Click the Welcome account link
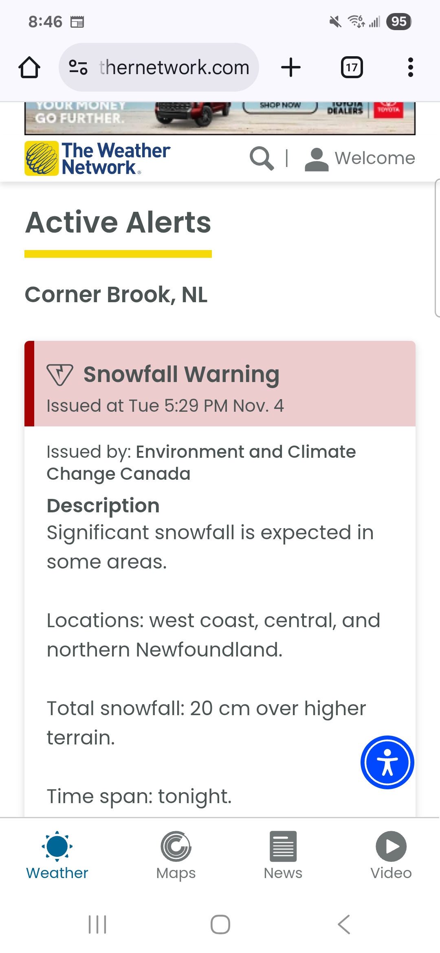The image size is (440, 953). [x=374, y=158]
